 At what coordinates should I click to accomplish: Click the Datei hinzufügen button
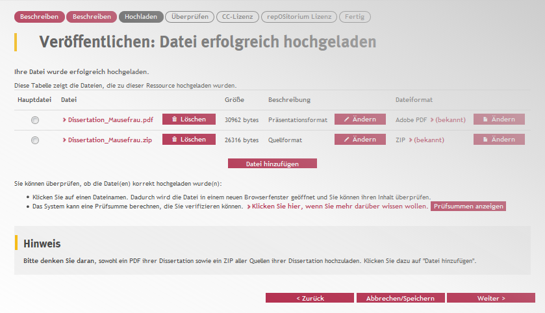coord(273,164)
